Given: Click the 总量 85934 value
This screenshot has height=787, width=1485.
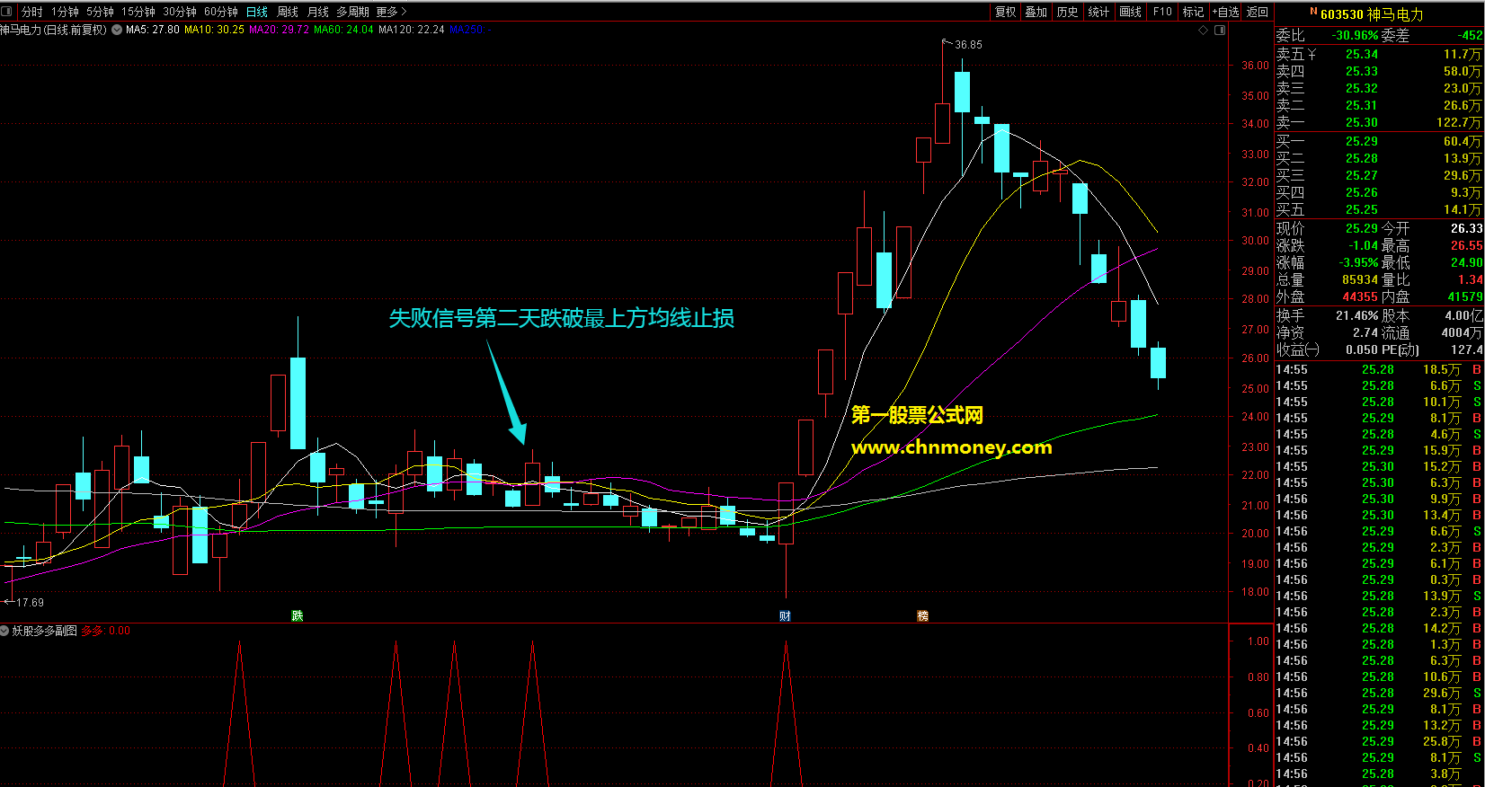Looking at the screenshot, I should click(x=1360, y=279).
